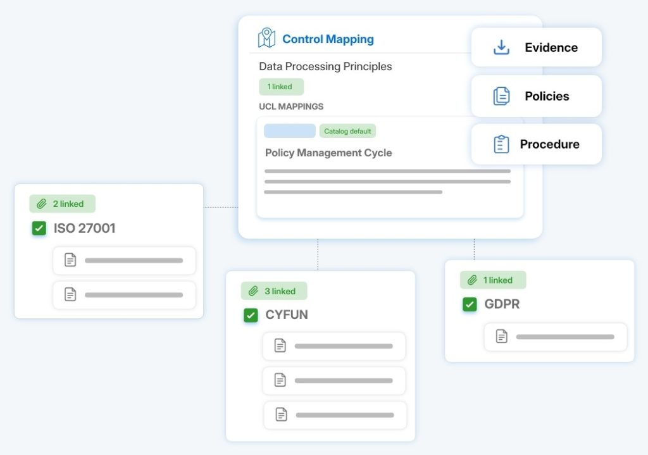The image size is (648, 455).
Task: Click first document icon under CYFUN
Action: click(x=280, y=346)
